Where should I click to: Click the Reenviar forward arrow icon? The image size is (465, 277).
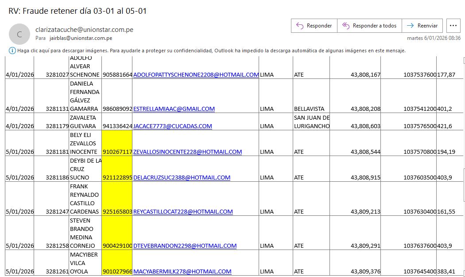pos(410,26)
